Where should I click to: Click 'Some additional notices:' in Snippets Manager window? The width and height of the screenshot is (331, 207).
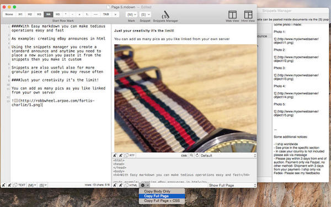(291, 137)
